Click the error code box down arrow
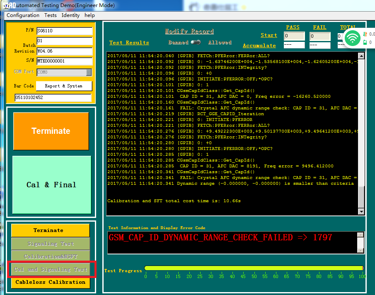 point(360,250)
